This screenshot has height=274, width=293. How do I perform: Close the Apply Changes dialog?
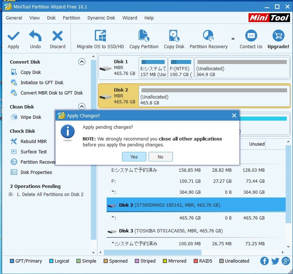click(x=234, y=115)
